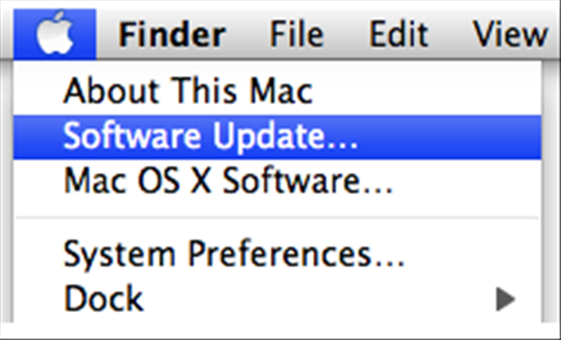
Task: Click the gray triangle beside Dock
Action: [x=506, y=299]
